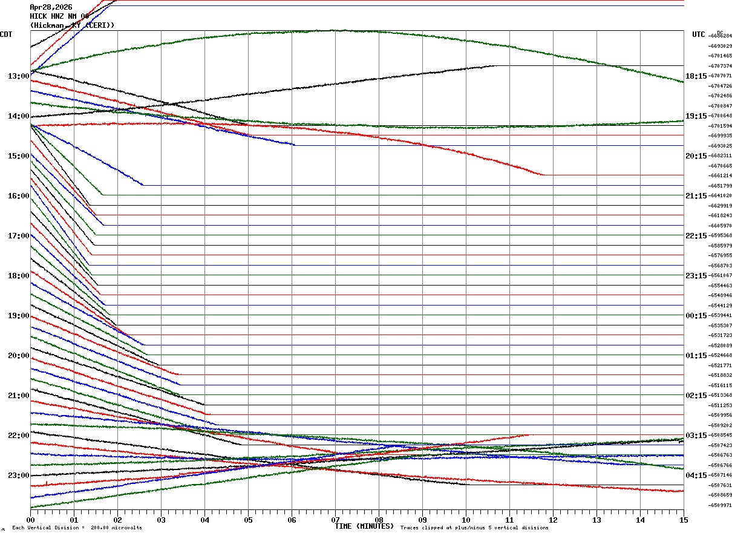This screenshot has height=536, width=732.
Task: Click the 23:15 UTC time label
Action: tap(696, 276)
